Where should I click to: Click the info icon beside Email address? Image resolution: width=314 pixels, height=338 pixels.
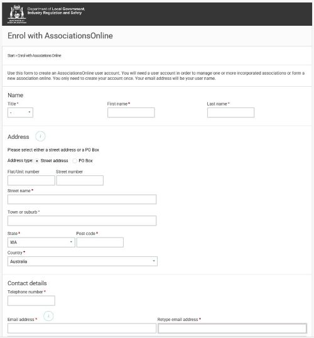click(x=48, y=316)
